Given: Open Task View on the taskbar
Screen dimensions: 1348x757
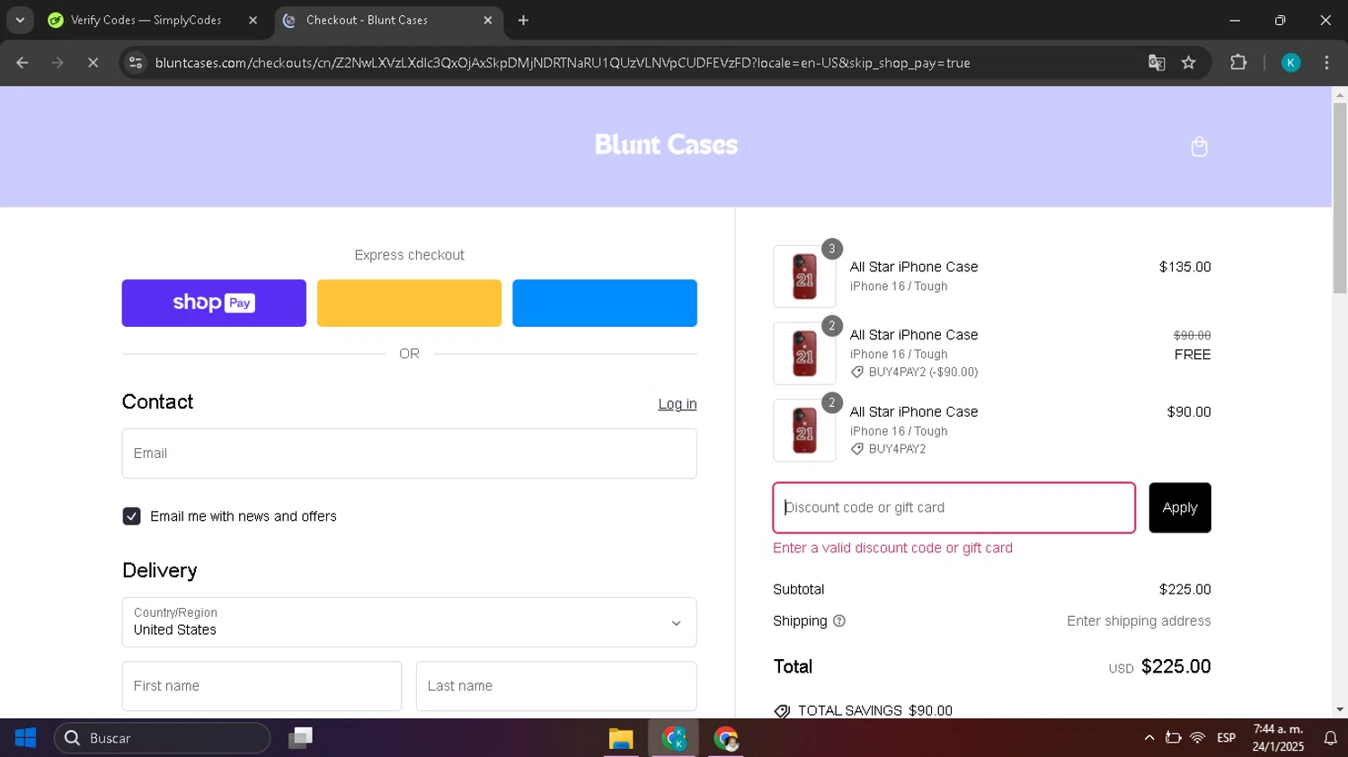Looking at the screenshot, I should [x=300, y=738].
